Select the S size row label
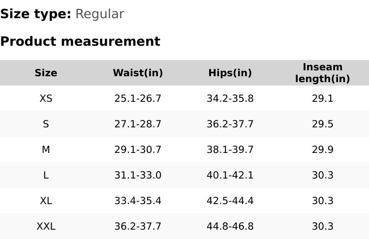This screenshot has height=239, width=369. tap(46, 124)
